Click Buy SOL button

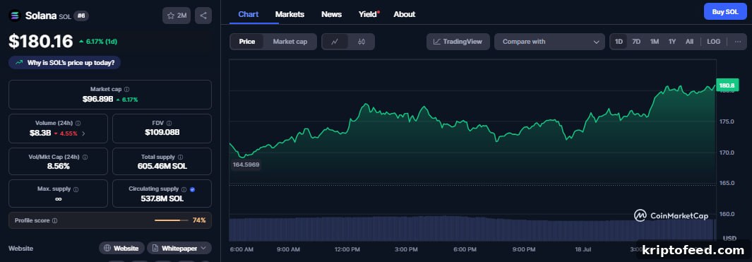tap(725, 12)
